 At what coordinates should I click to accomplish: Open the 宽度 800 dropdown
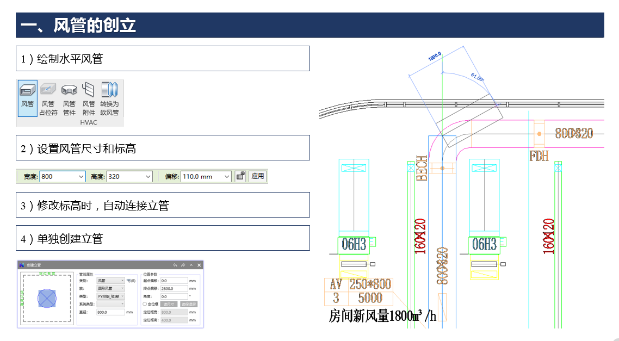63,176
